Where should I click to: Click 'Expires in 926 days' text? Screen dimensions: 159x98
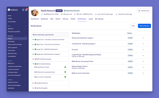pyautogui.click(x=78, y=68)
